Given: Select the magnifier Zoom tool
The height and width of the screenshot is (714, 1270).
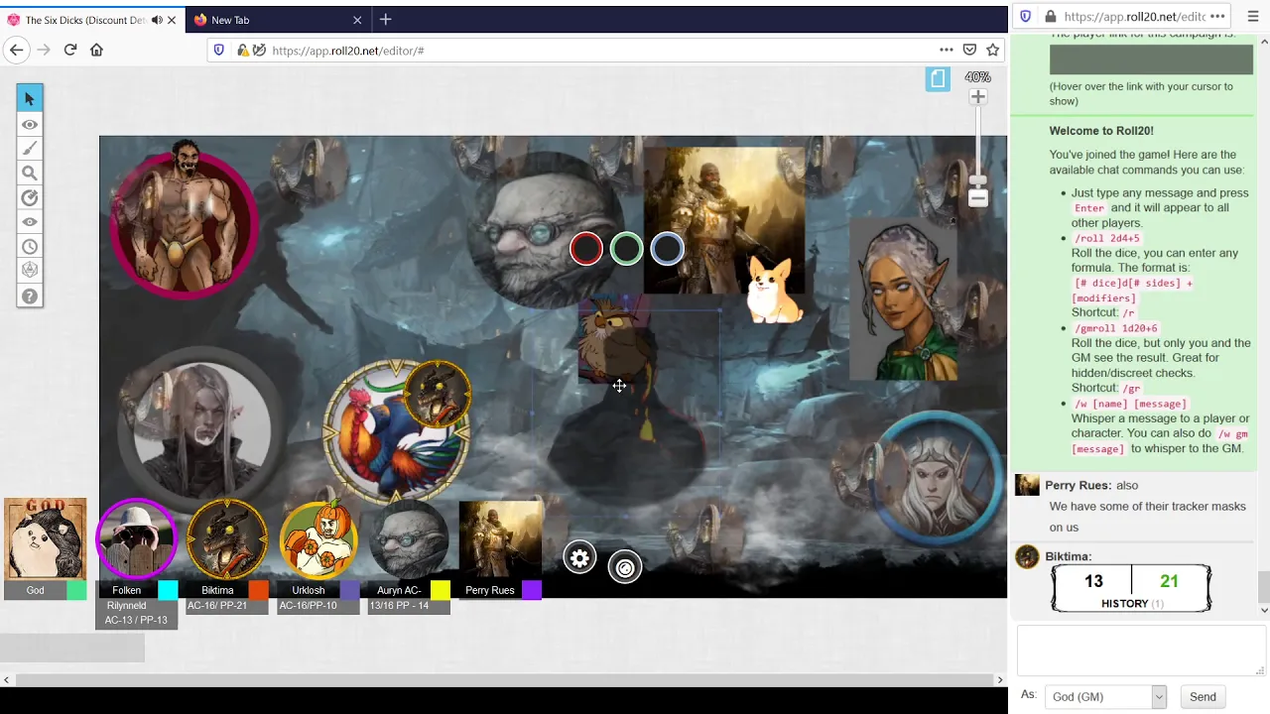Looking at the screenshot, I should [x=30, y=174].
